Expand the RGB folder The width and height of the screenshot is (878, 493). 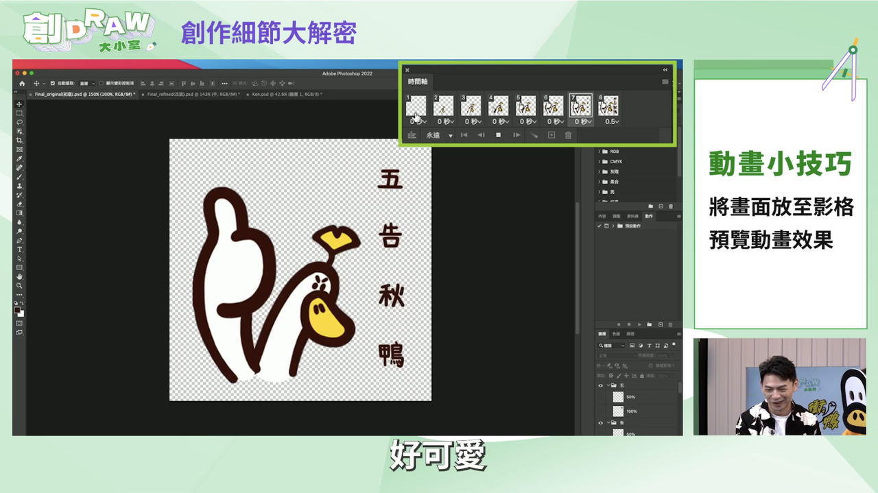pyautogui.click(x=599, y=152)
